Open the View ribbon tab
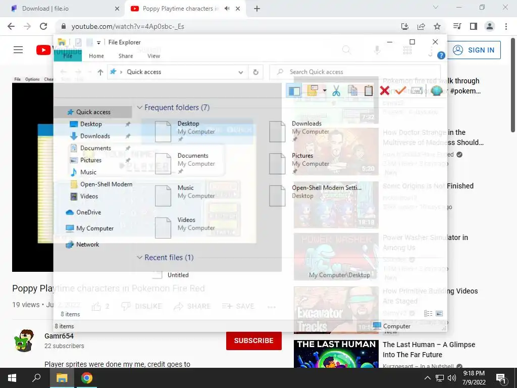517x388 pixels. coord(153,56)
